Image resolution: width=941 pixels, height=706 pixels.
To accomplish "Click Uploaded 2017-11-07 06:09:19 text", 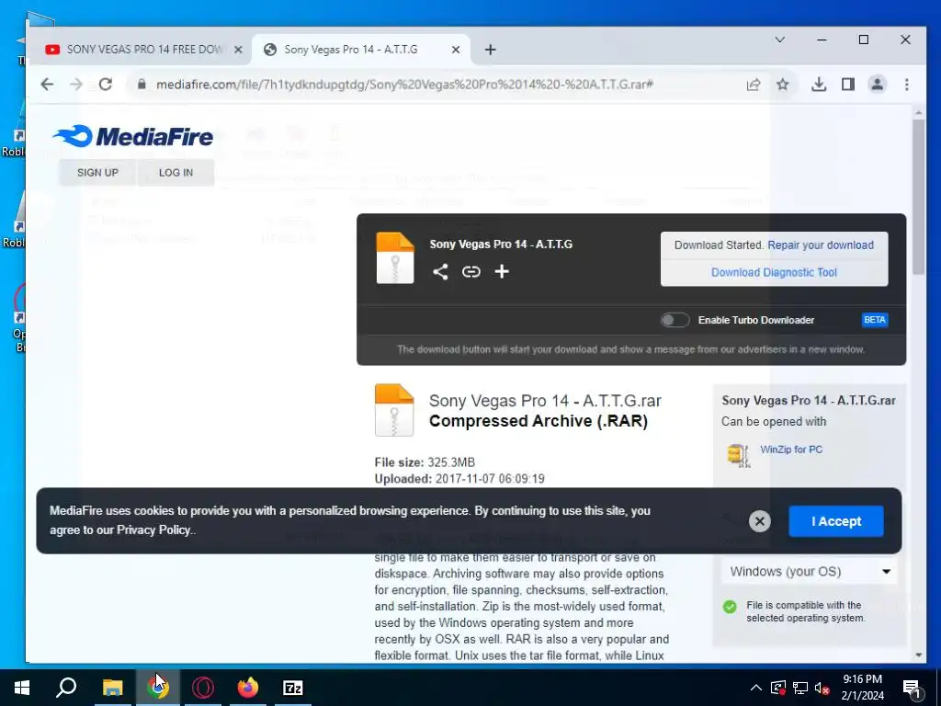I will (459, 479).
